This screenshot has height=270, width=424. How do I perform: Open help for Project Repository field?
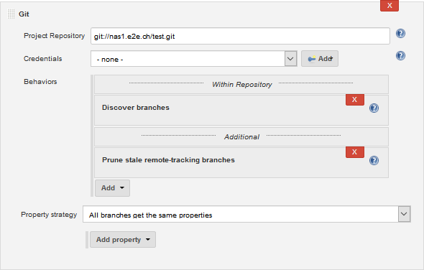coord(400,34)
